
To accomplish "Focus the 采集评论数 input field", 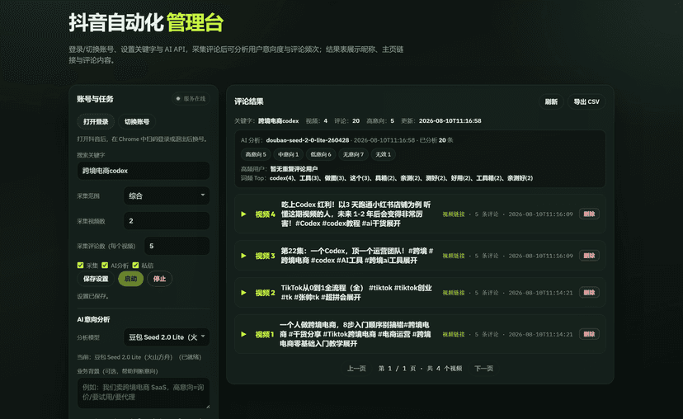I will click(x=177, y=246).
